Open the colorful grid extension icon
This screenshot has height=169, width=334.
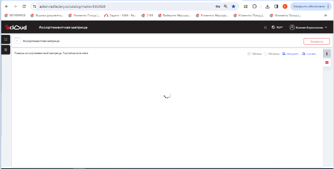[x=246, y=6]
